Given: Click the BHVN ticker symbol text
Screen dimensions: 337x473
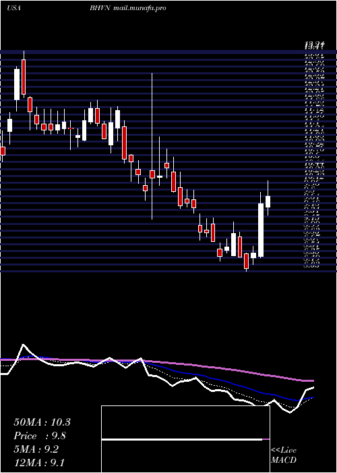Looking at the screenshot, I should pyautogui.click(x=100, y=8).
